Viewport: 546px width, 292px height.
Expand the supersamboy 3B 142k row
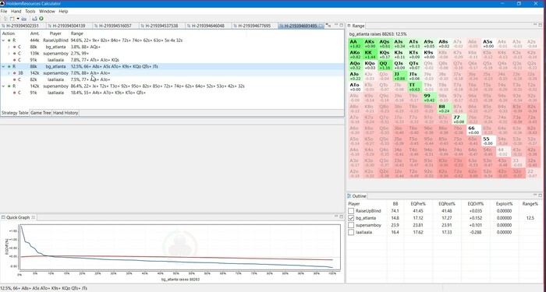9,73
